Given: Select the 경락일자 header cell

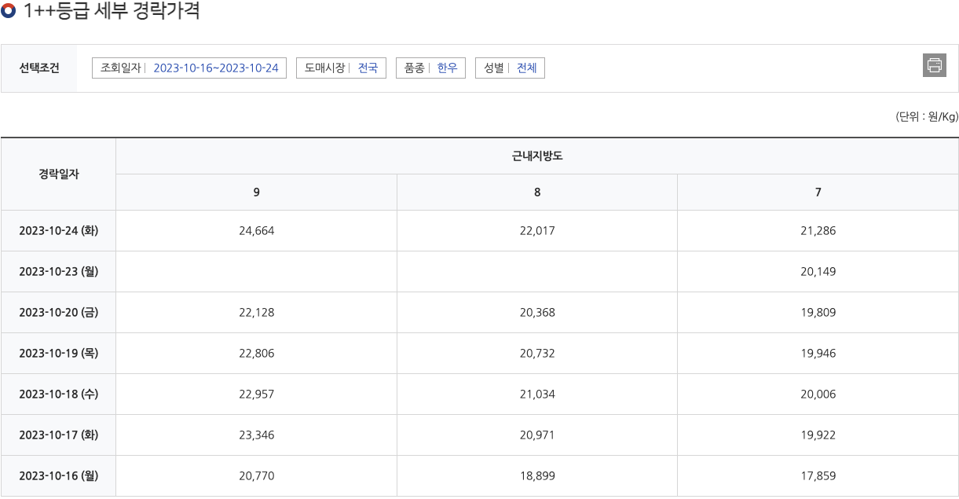Looking at the screenshot, I should (x=58, y=174).
